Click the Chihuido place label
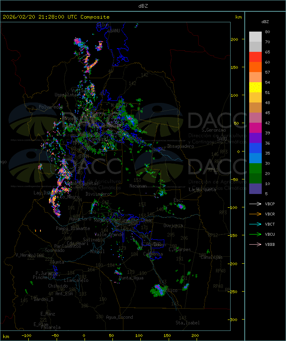 (58, 286)
